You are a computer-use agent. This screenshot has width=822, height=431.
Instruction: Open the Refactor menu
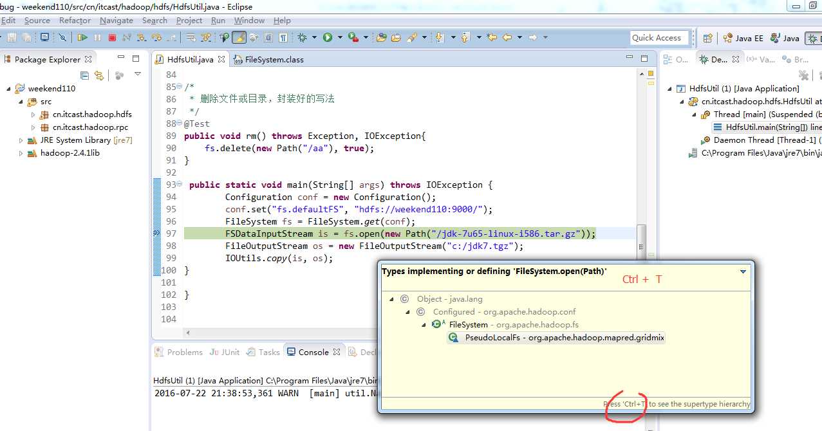coord(75,20)
